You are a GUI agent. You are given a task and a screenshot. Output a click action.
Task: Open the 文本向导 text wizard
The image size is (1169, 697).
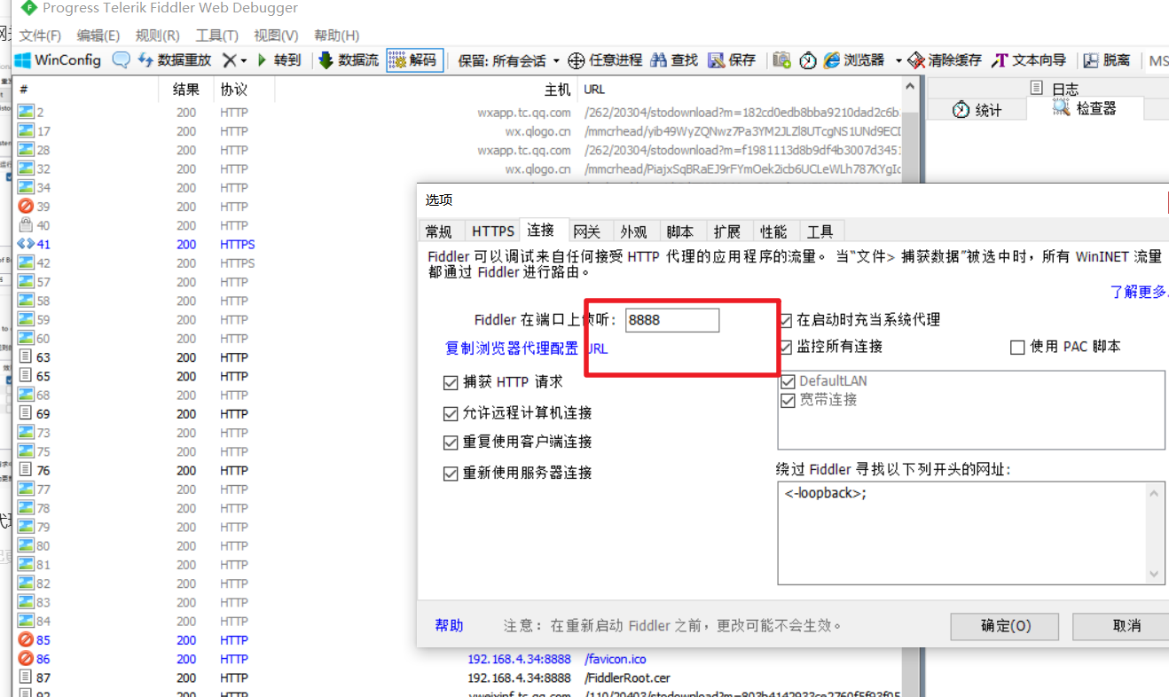click(1029, 60)
